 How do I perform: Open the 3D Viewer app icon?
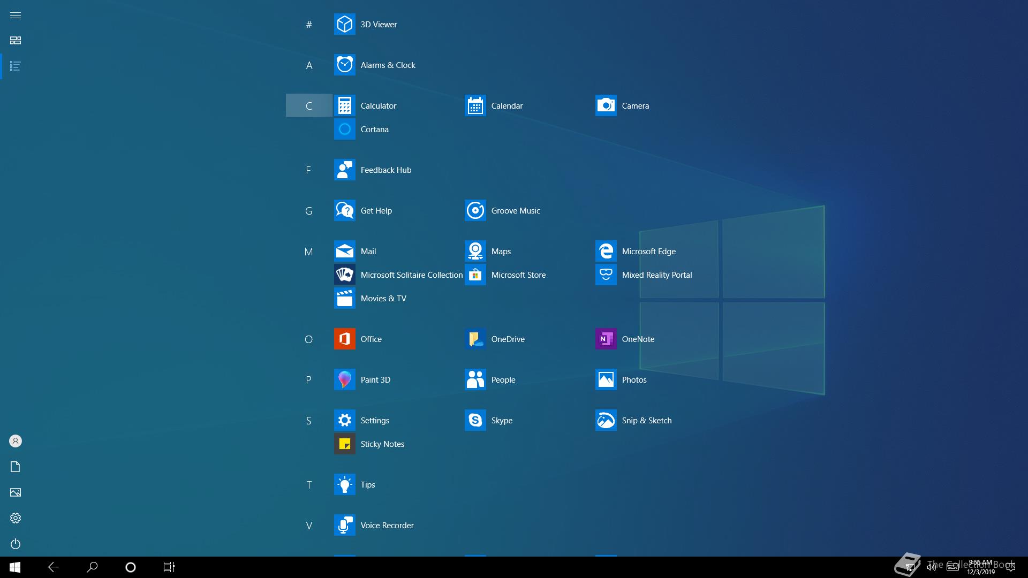(344, 24)
